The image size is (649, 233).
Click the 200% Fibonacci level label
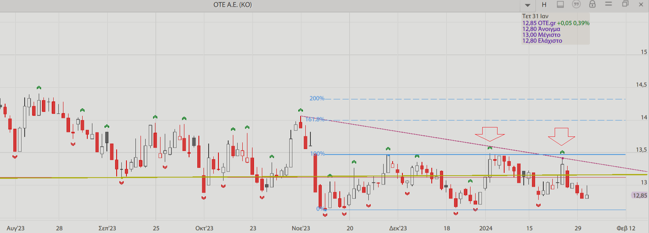pyautogui.click(x=317, y=99)
